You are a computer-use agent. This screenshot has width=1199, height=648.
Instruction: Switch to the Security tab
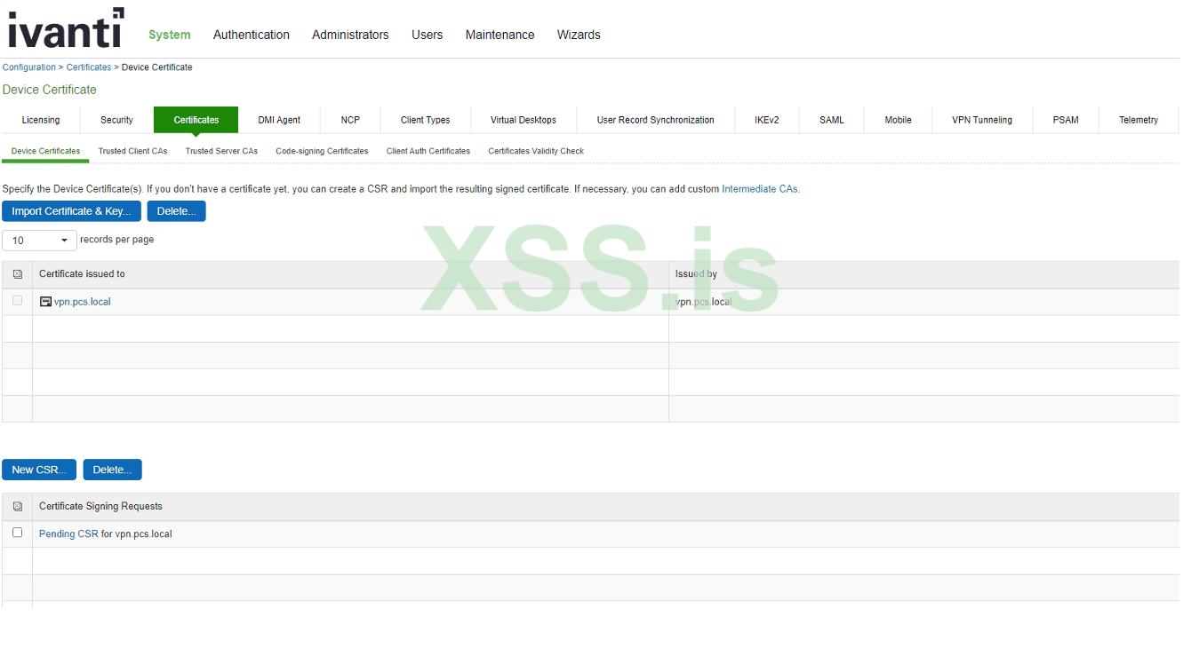(x=116, y=120)
